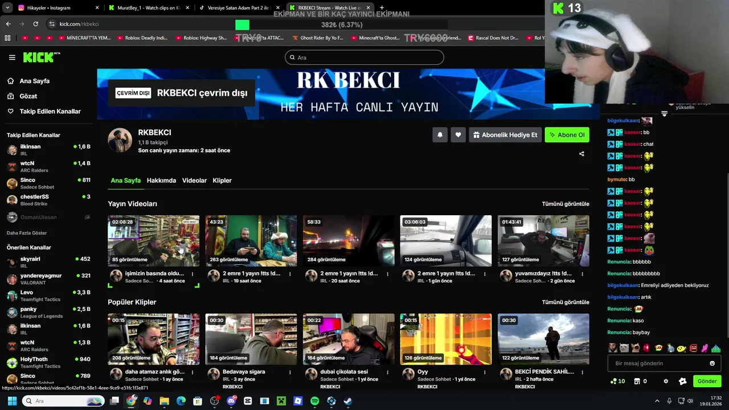Play the 'BEKCİ PENDİK SAHİL' clip thumbnail
Viewport: 729px width, 410px height.
point(543,339)
